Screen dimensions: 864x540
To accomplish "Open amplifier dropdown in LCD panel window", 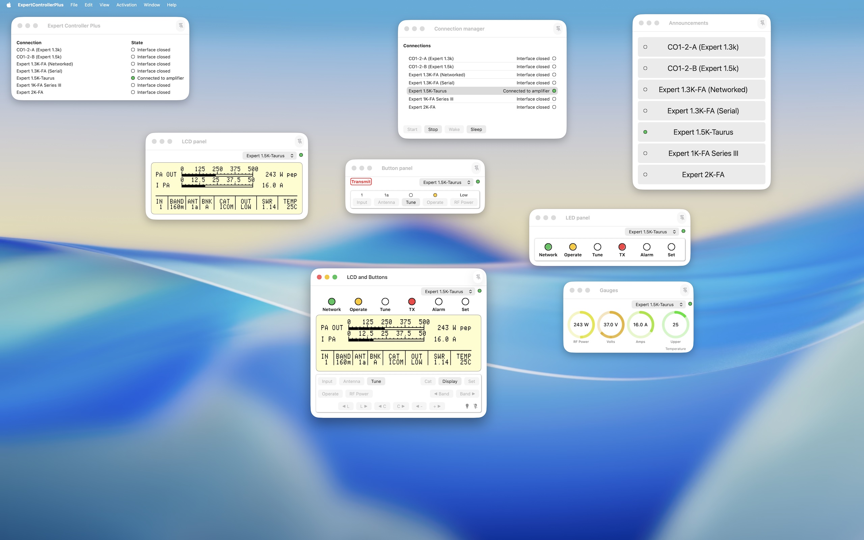I will click(270, 156).
